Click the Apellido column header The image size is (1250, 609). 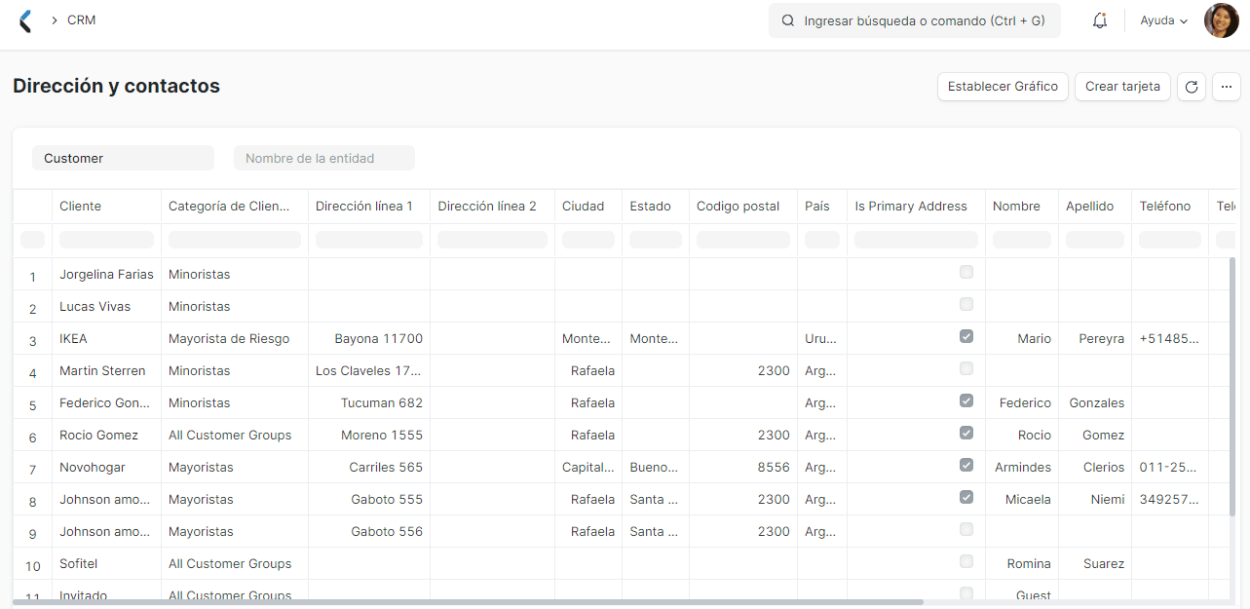1095,207
